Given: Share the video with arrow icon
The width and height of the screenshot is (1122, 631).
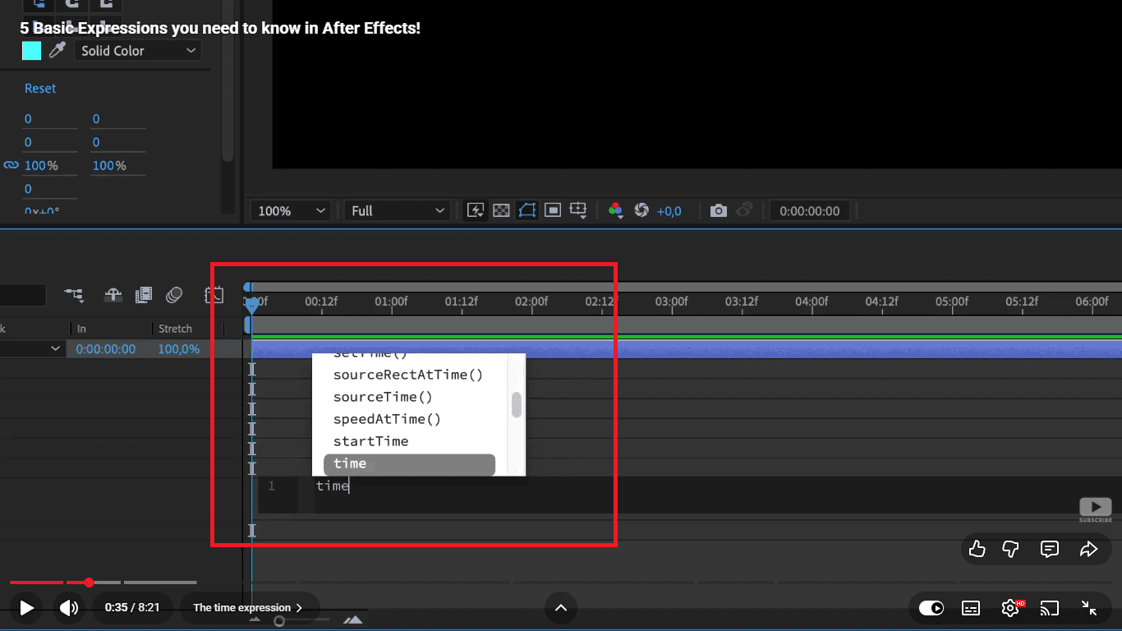Looking at the screenshot, I should click(1088, 549).
